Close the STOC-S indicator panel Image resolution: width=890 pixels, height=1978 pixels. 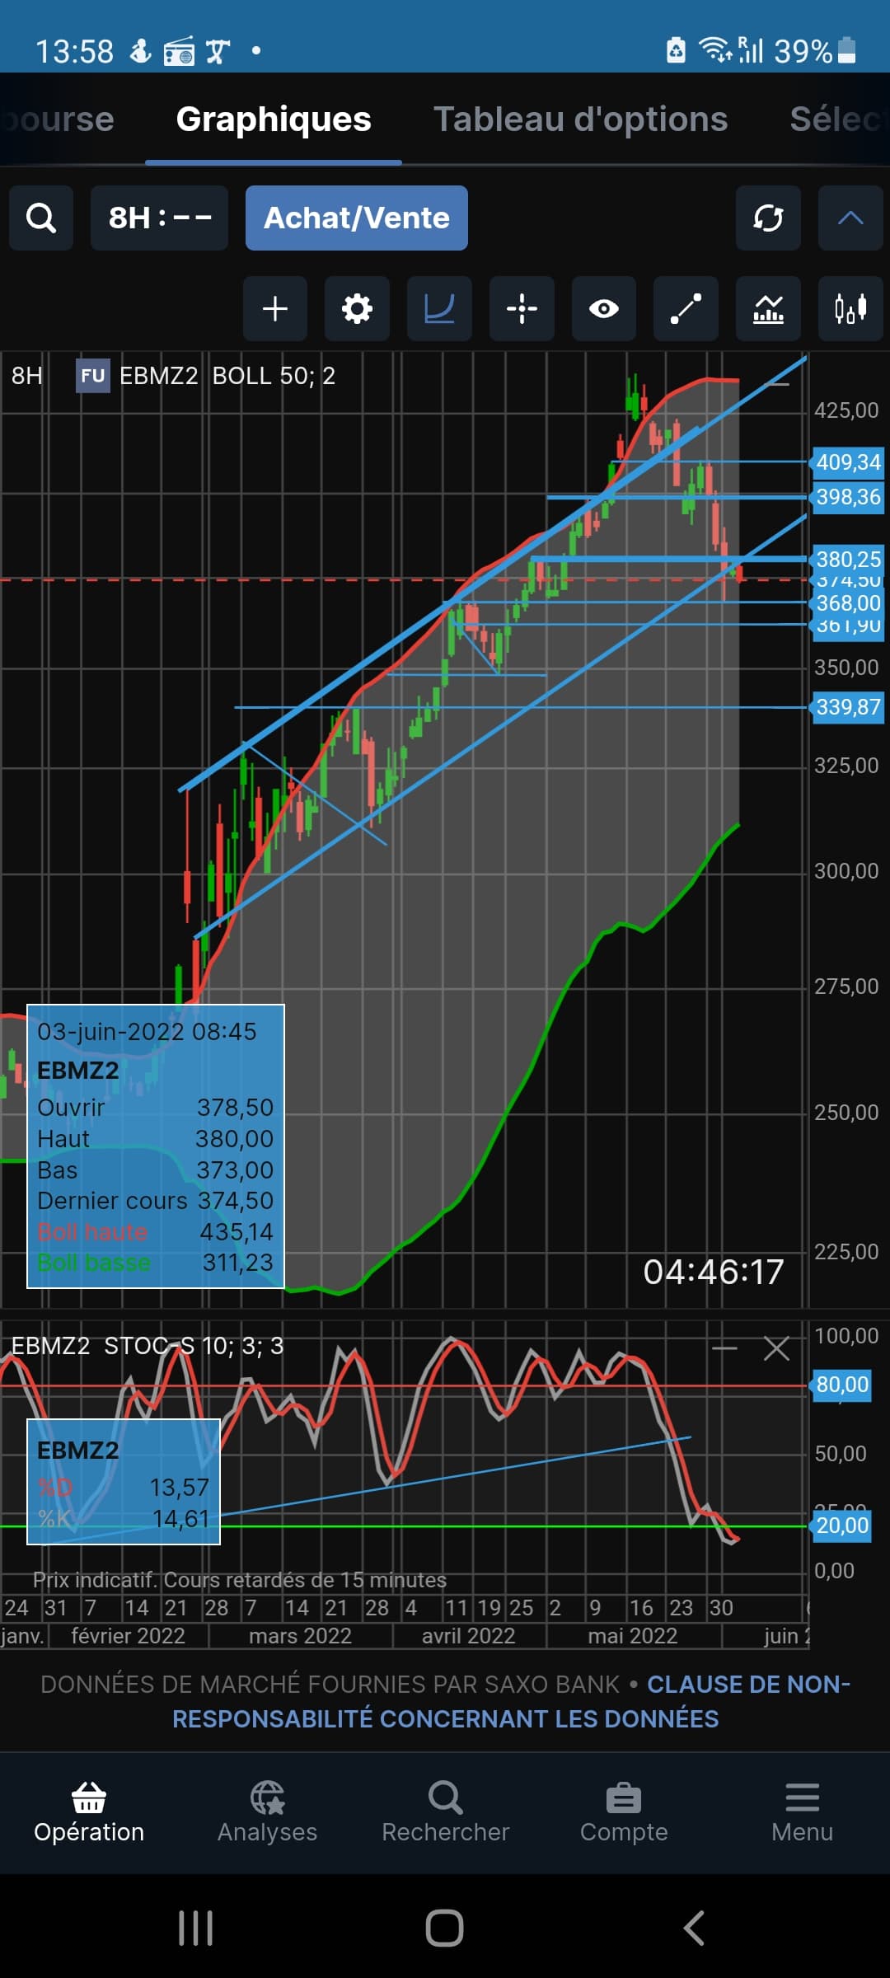click(x=776, y=1349)
